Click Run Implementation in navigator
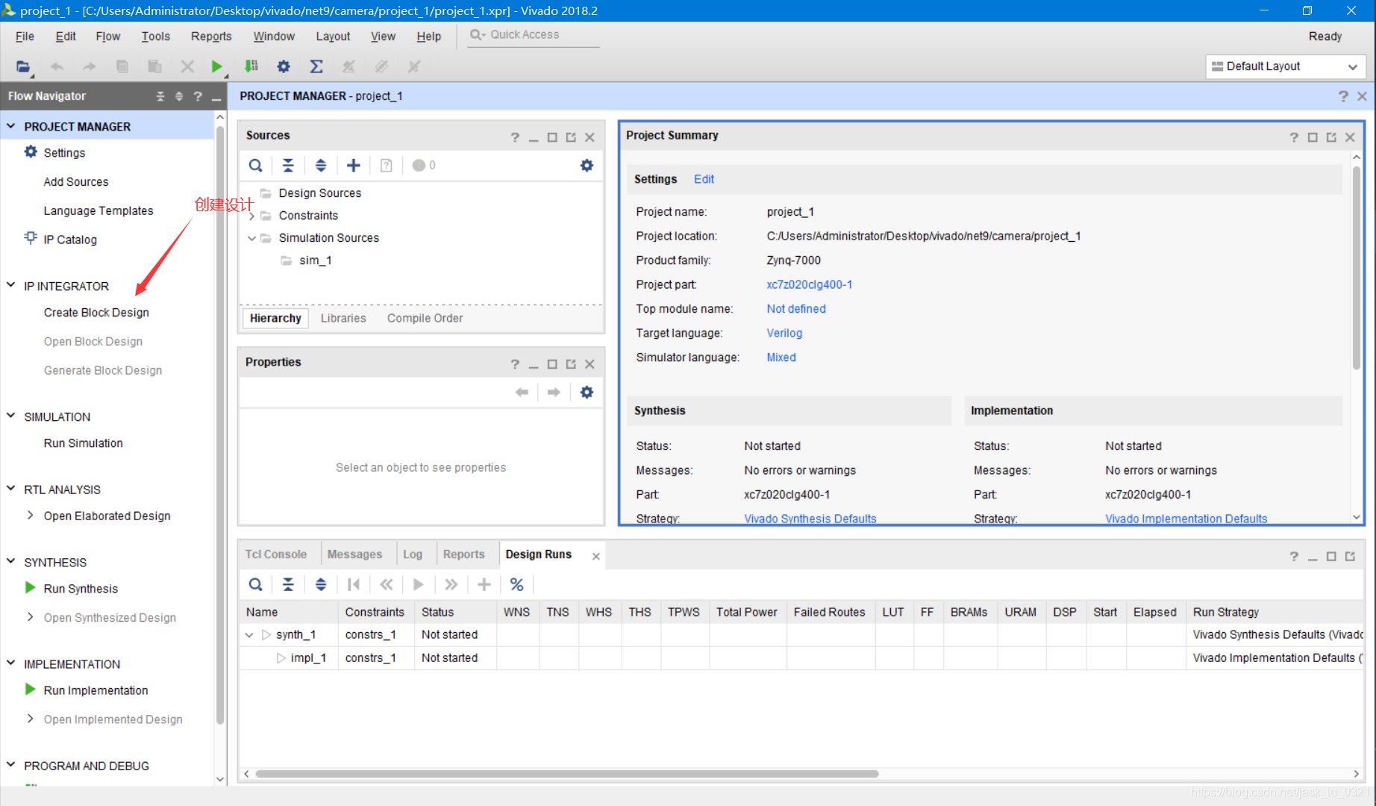Screen dimensions: 1376x806 (x=96, y=690)
